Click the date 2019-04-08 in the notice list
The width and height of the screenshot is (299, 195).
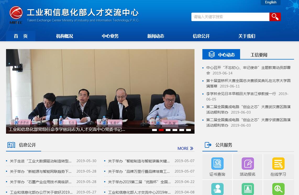[185, 192]
